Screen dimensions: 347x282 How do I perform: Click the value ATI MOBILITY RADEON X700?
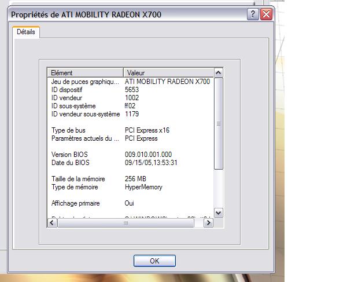[167, 82]
